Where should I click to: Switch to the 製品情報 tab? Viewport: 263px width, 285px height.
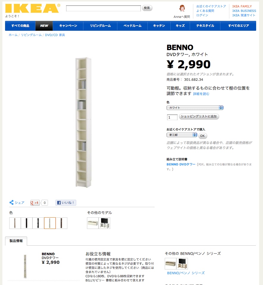[16, 241]
